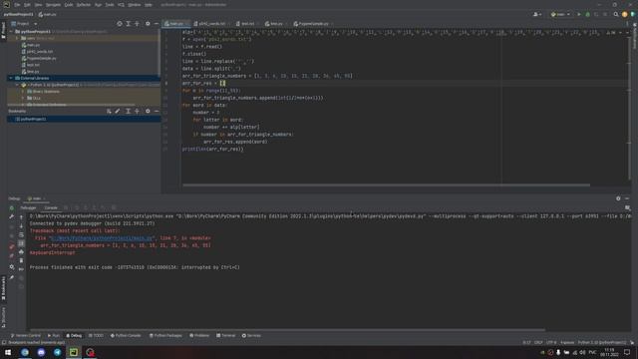
Task: Click the Select Opened File icon in Project panel
Action: [x=120, y=24]
